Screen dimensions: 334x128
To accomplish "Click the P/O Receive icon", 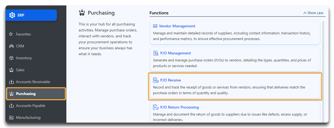I will (x=156, y=80).
